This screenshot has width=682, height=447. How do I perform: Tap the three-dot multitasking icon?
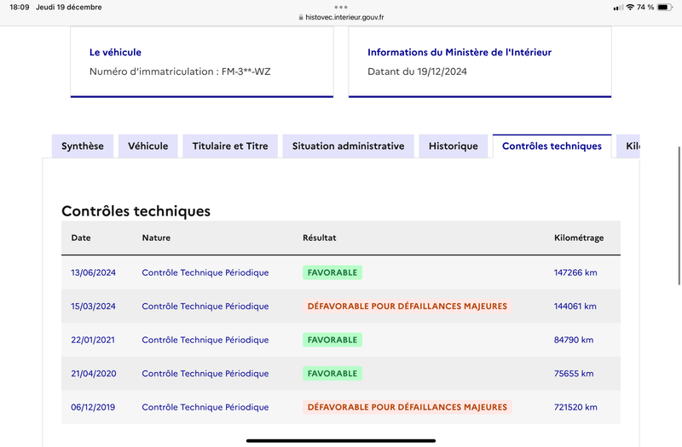pyautogui.click(x=341, y=7)
